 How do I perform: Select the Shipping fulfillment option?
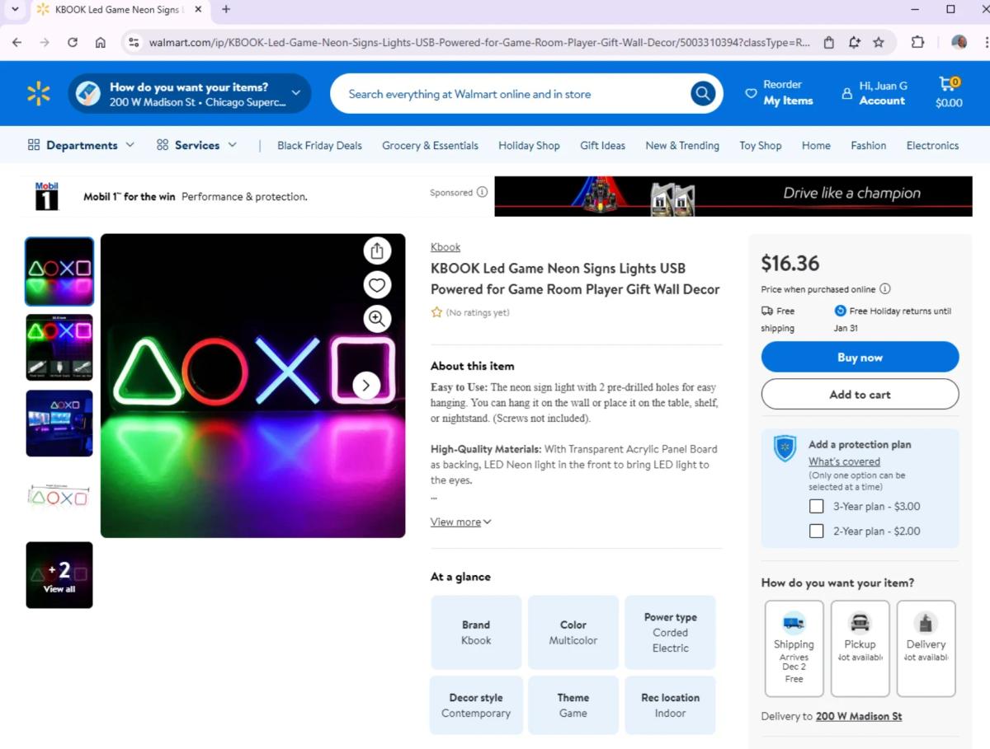(x=794, y=648)
